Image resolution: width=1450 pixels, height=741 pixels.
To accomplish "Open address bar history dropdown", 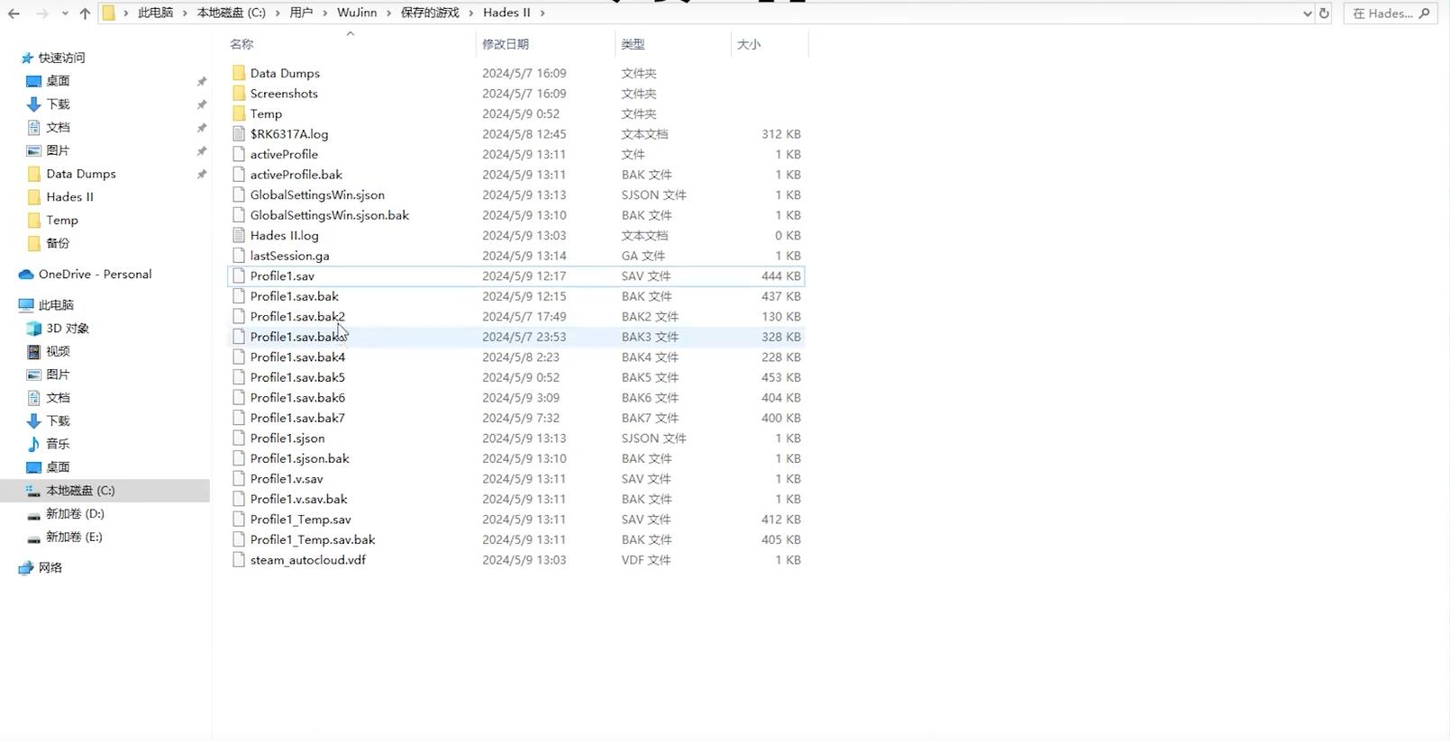I will point(1308,14).
